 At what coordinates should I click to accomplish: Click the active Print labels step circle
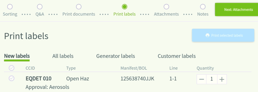pyautogui.click(x=125, y=7)
